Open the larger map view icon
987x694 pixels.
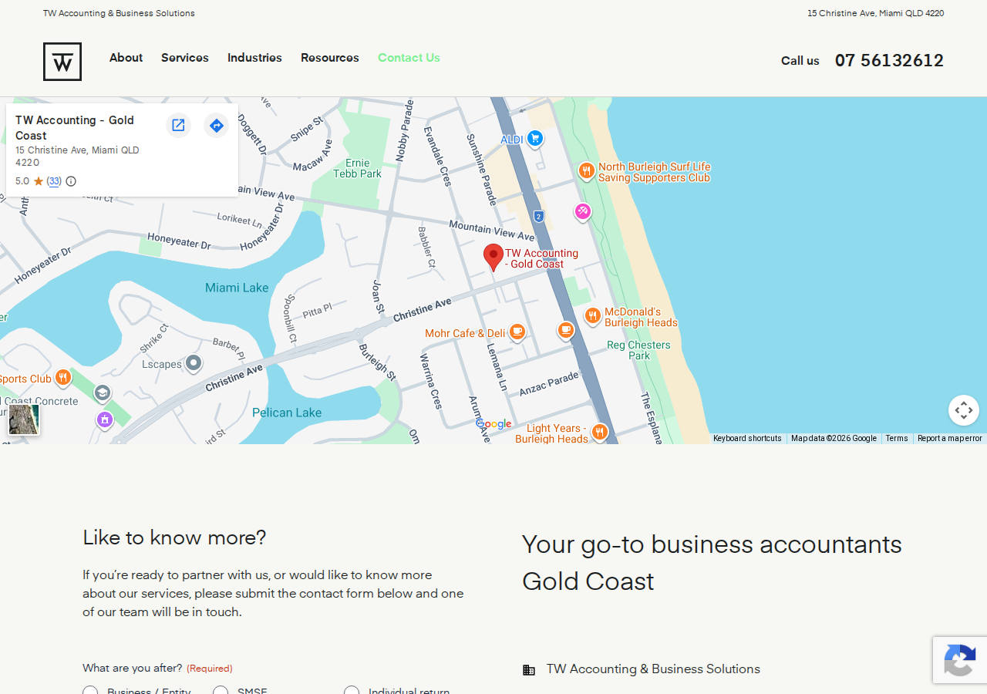178,125
